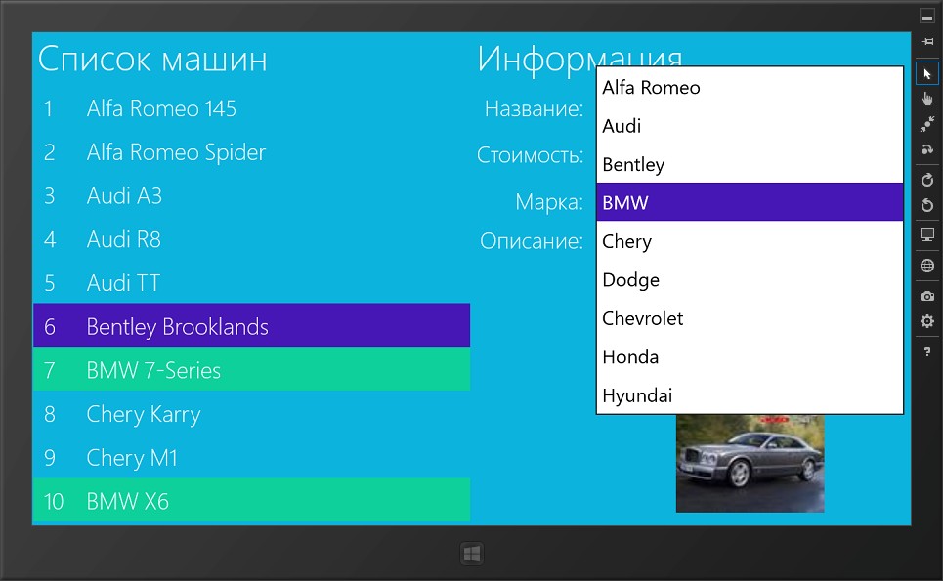Choose Chery Karry in the list

[x=251, y=414]
